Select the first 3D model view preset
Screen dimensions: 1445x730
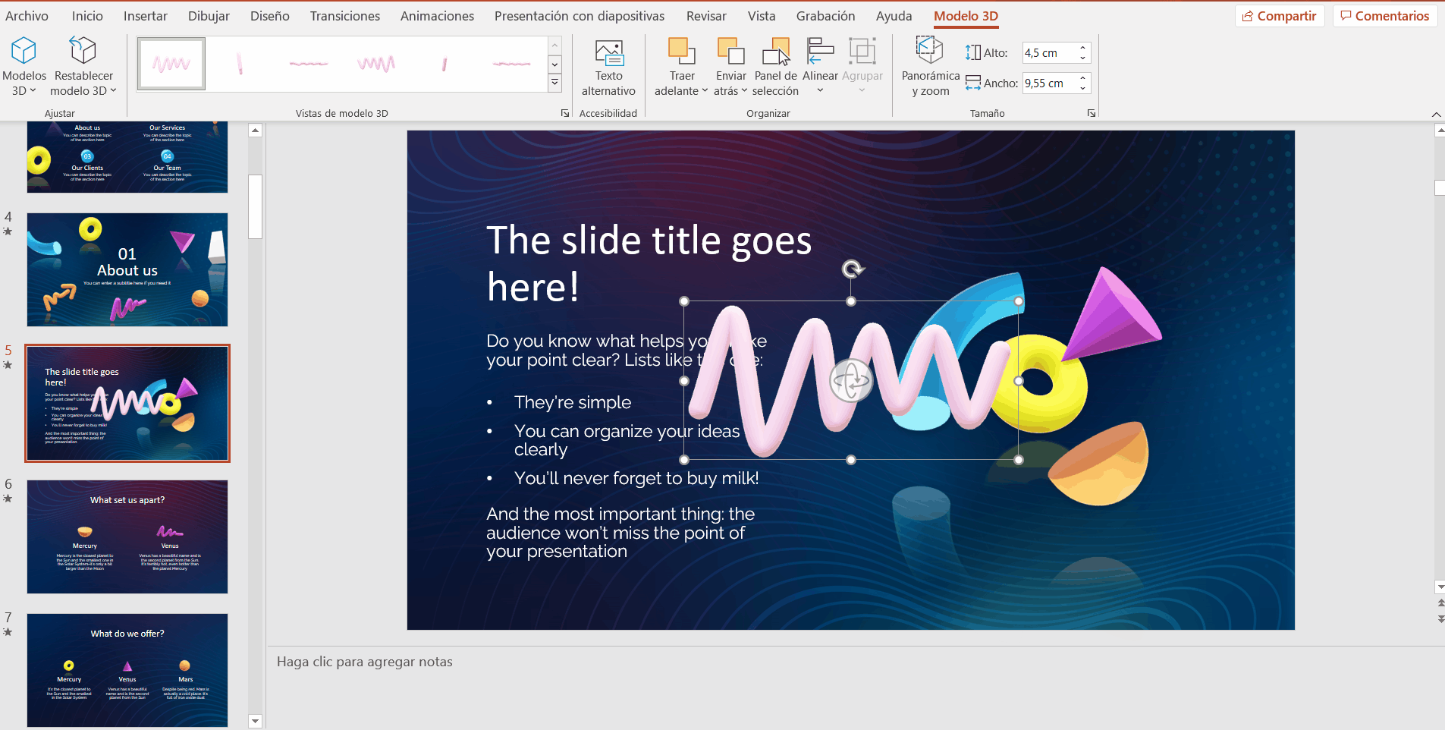coord(171,64)
